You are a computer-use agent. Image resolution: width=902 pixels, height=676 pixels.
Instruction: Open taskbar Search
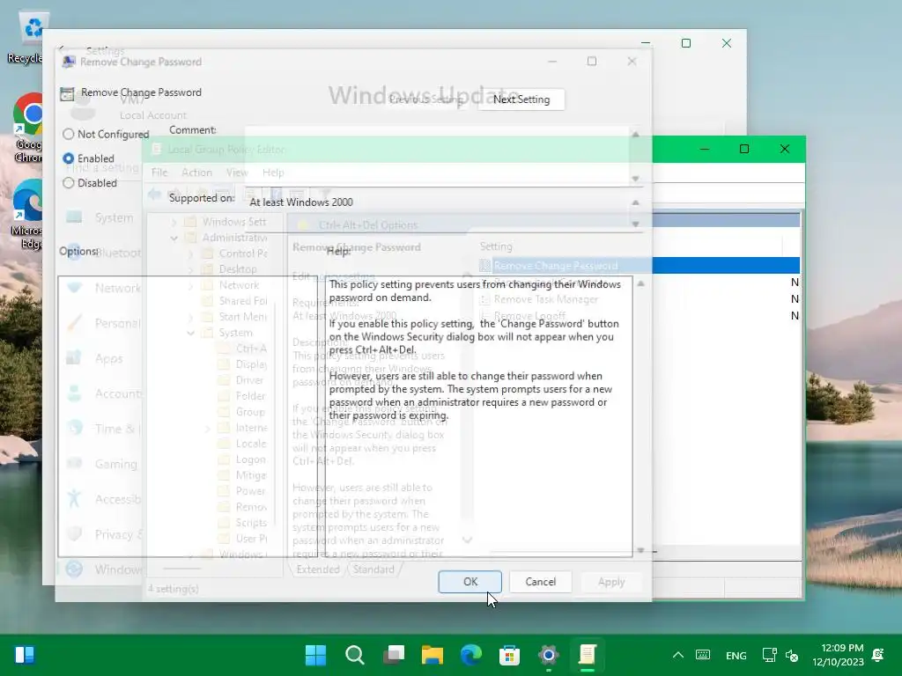coord(354,655)
